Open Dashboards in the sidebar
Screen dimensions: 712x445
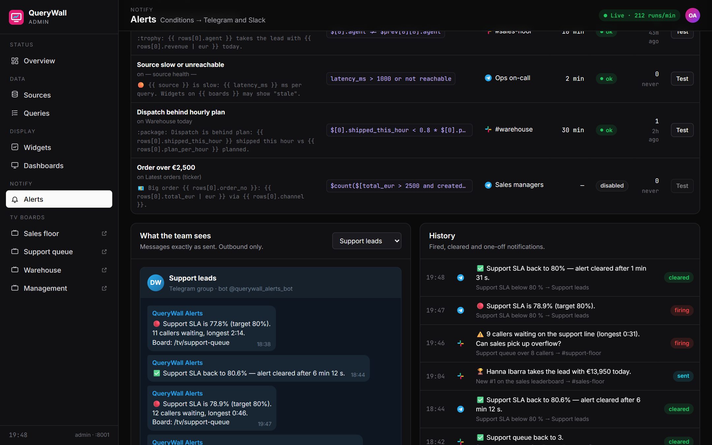click(x=59, y=165)
